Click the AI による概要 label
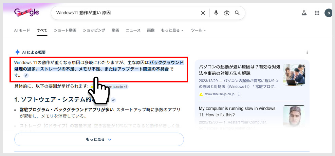This screenshot has height=156, width=335. click(34, 52)
